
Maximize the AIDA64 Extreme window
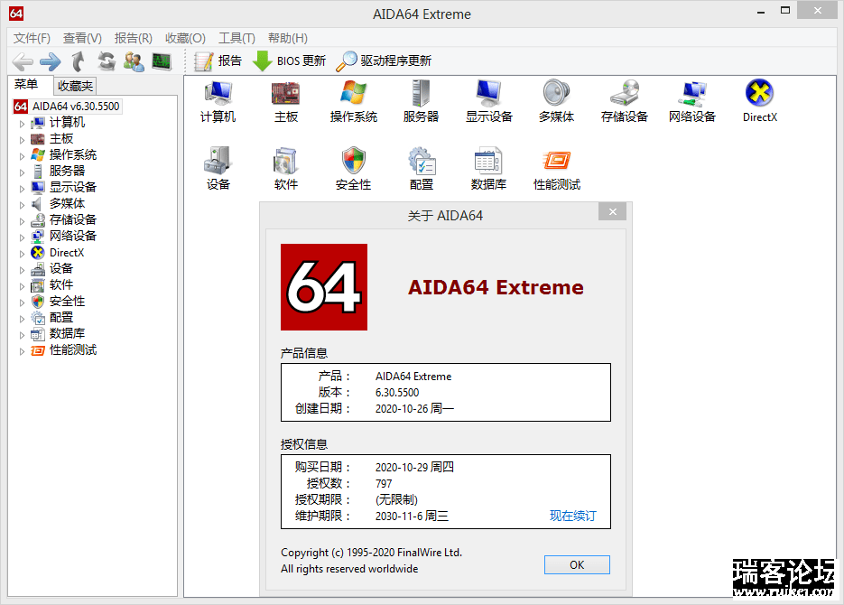click(x=785, y=10)
